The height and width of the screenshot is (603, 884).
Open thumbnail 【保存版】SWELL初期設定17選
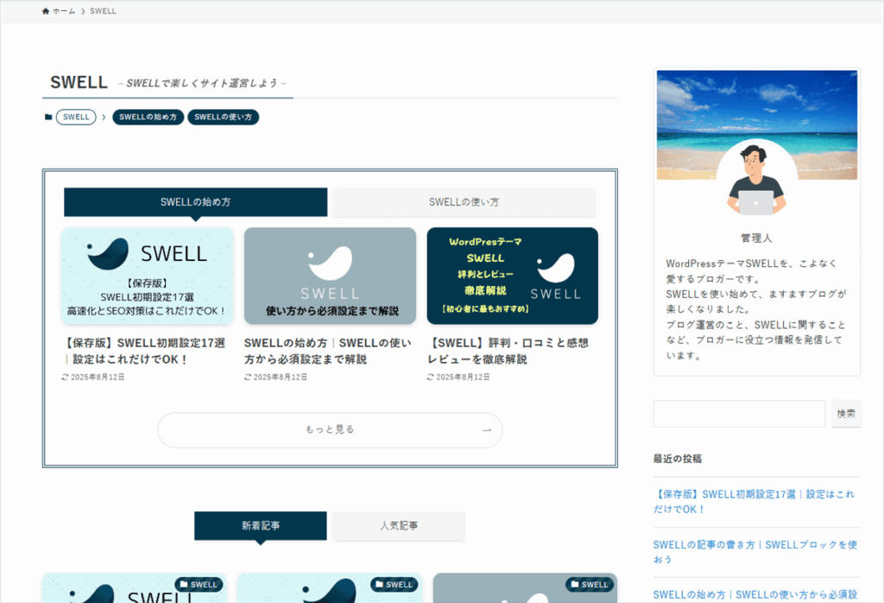tap(147, 276)
